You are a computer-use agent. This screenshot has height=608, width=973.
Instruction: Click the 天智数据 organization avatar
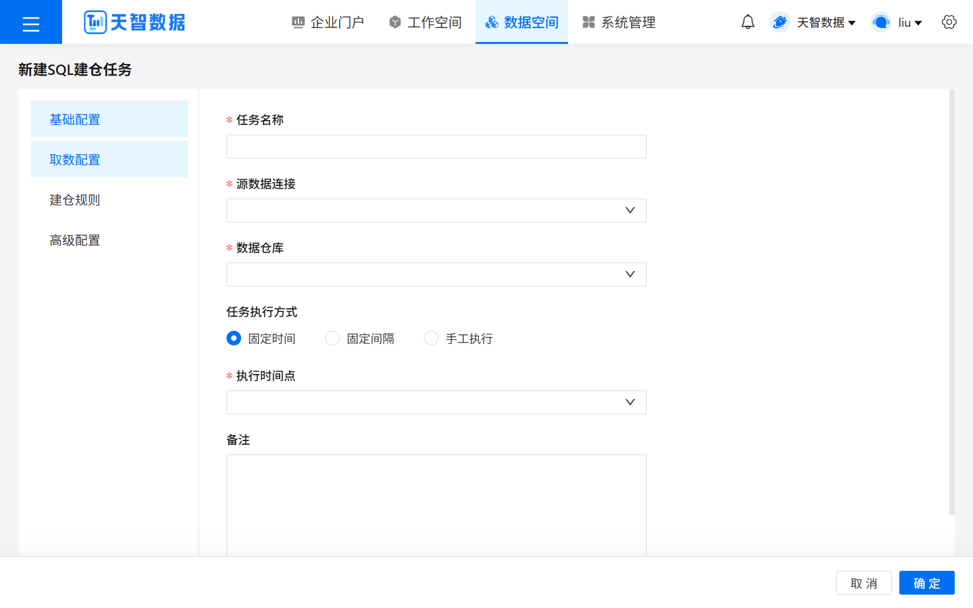(779, 23)
